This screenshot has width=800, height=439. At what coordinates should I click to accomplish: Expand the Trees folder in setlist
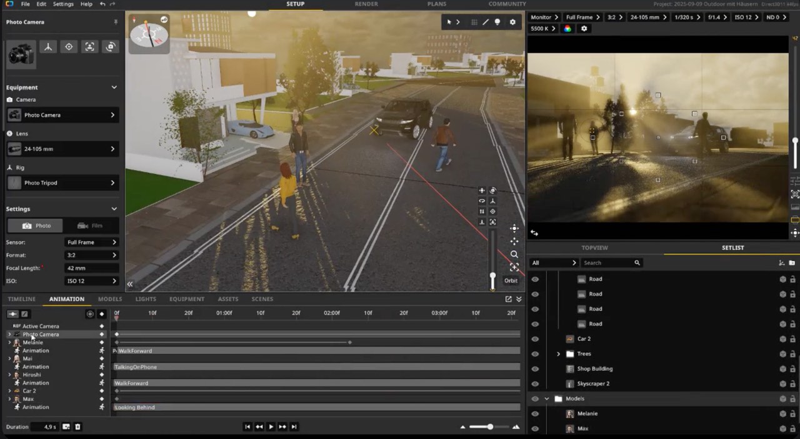(558, 354)
